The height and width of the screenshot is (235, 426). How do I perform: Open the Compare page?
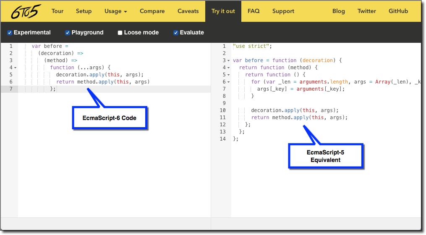(152, 11)
